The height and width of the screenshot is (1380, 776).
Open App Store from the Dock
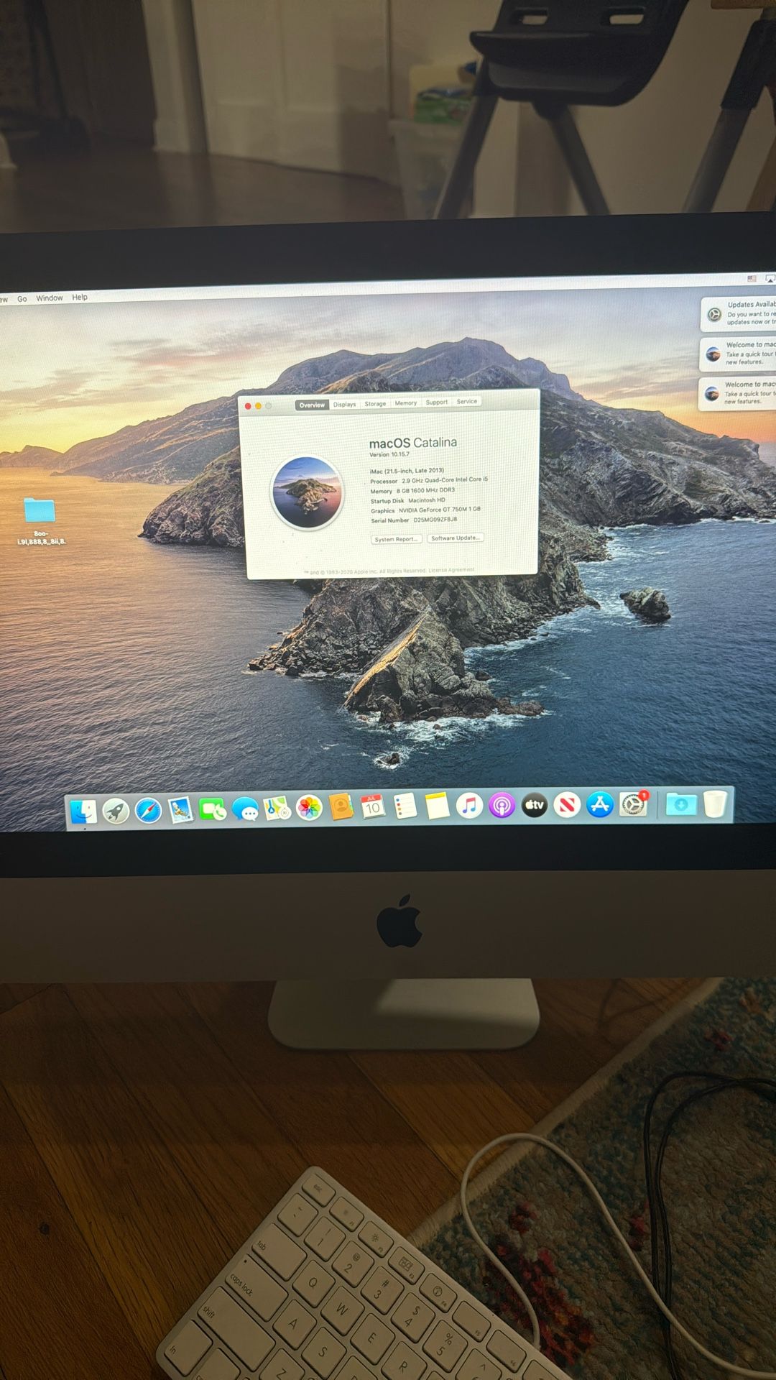coord(599,805)
